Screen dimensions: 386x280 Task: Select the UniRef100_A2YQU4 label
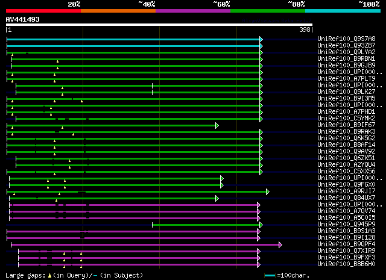point(346,165)
